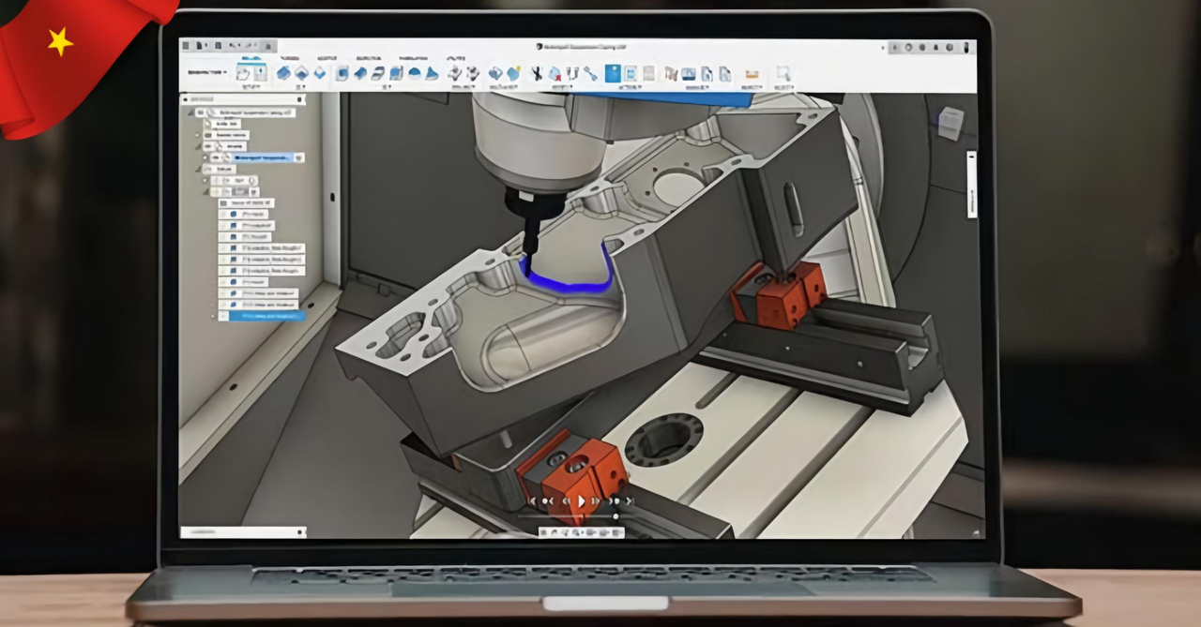Open the Simulate tool in the Actions panel
Screen dimensions: 1201x627
(613, 73)
